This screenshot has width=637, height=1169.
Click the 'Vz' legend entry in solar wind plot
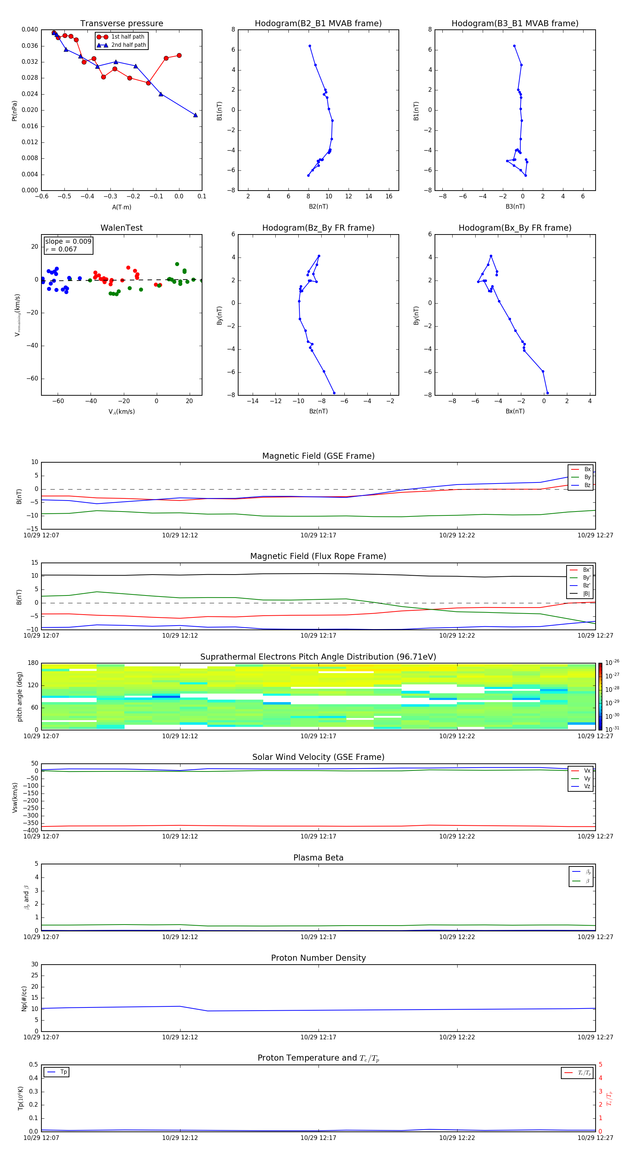[581, 786]
